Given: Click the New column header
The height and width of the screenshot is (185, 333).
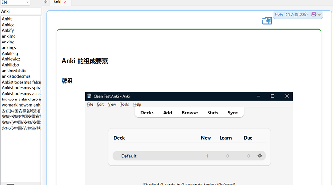Looking at the screenshot, I should (x=206, y=138).
